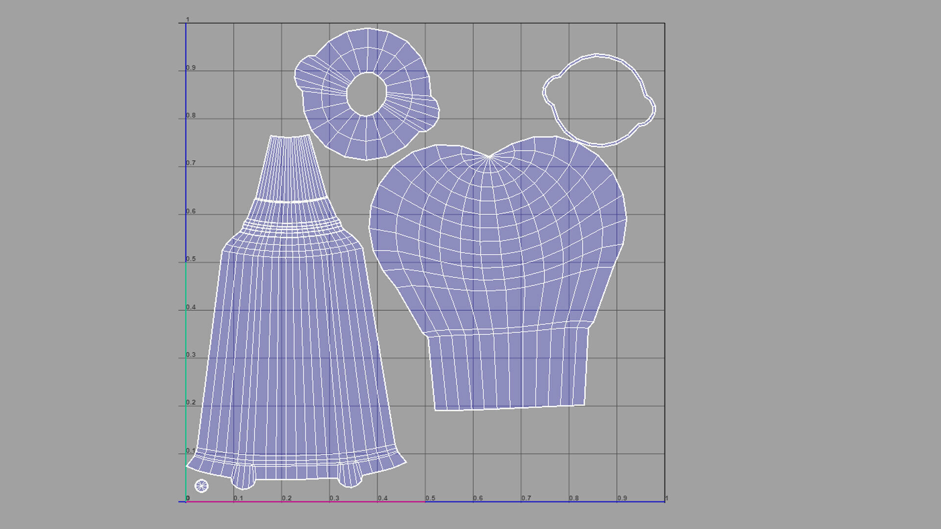The height and width of the screenshot is (529, 941).
Task: Click the 0.8 label on the horizontal U axis
Action: tap(574, 498)
